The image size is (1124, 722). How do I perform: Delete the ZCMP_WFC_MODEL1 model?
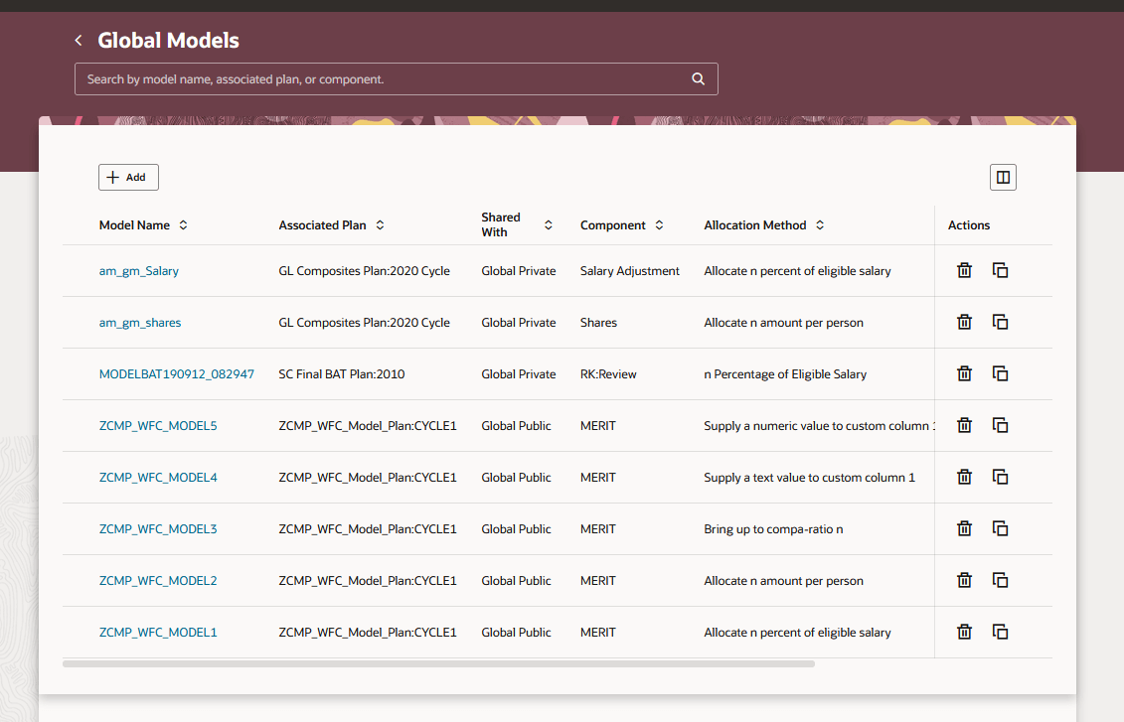tap(964, 632)
